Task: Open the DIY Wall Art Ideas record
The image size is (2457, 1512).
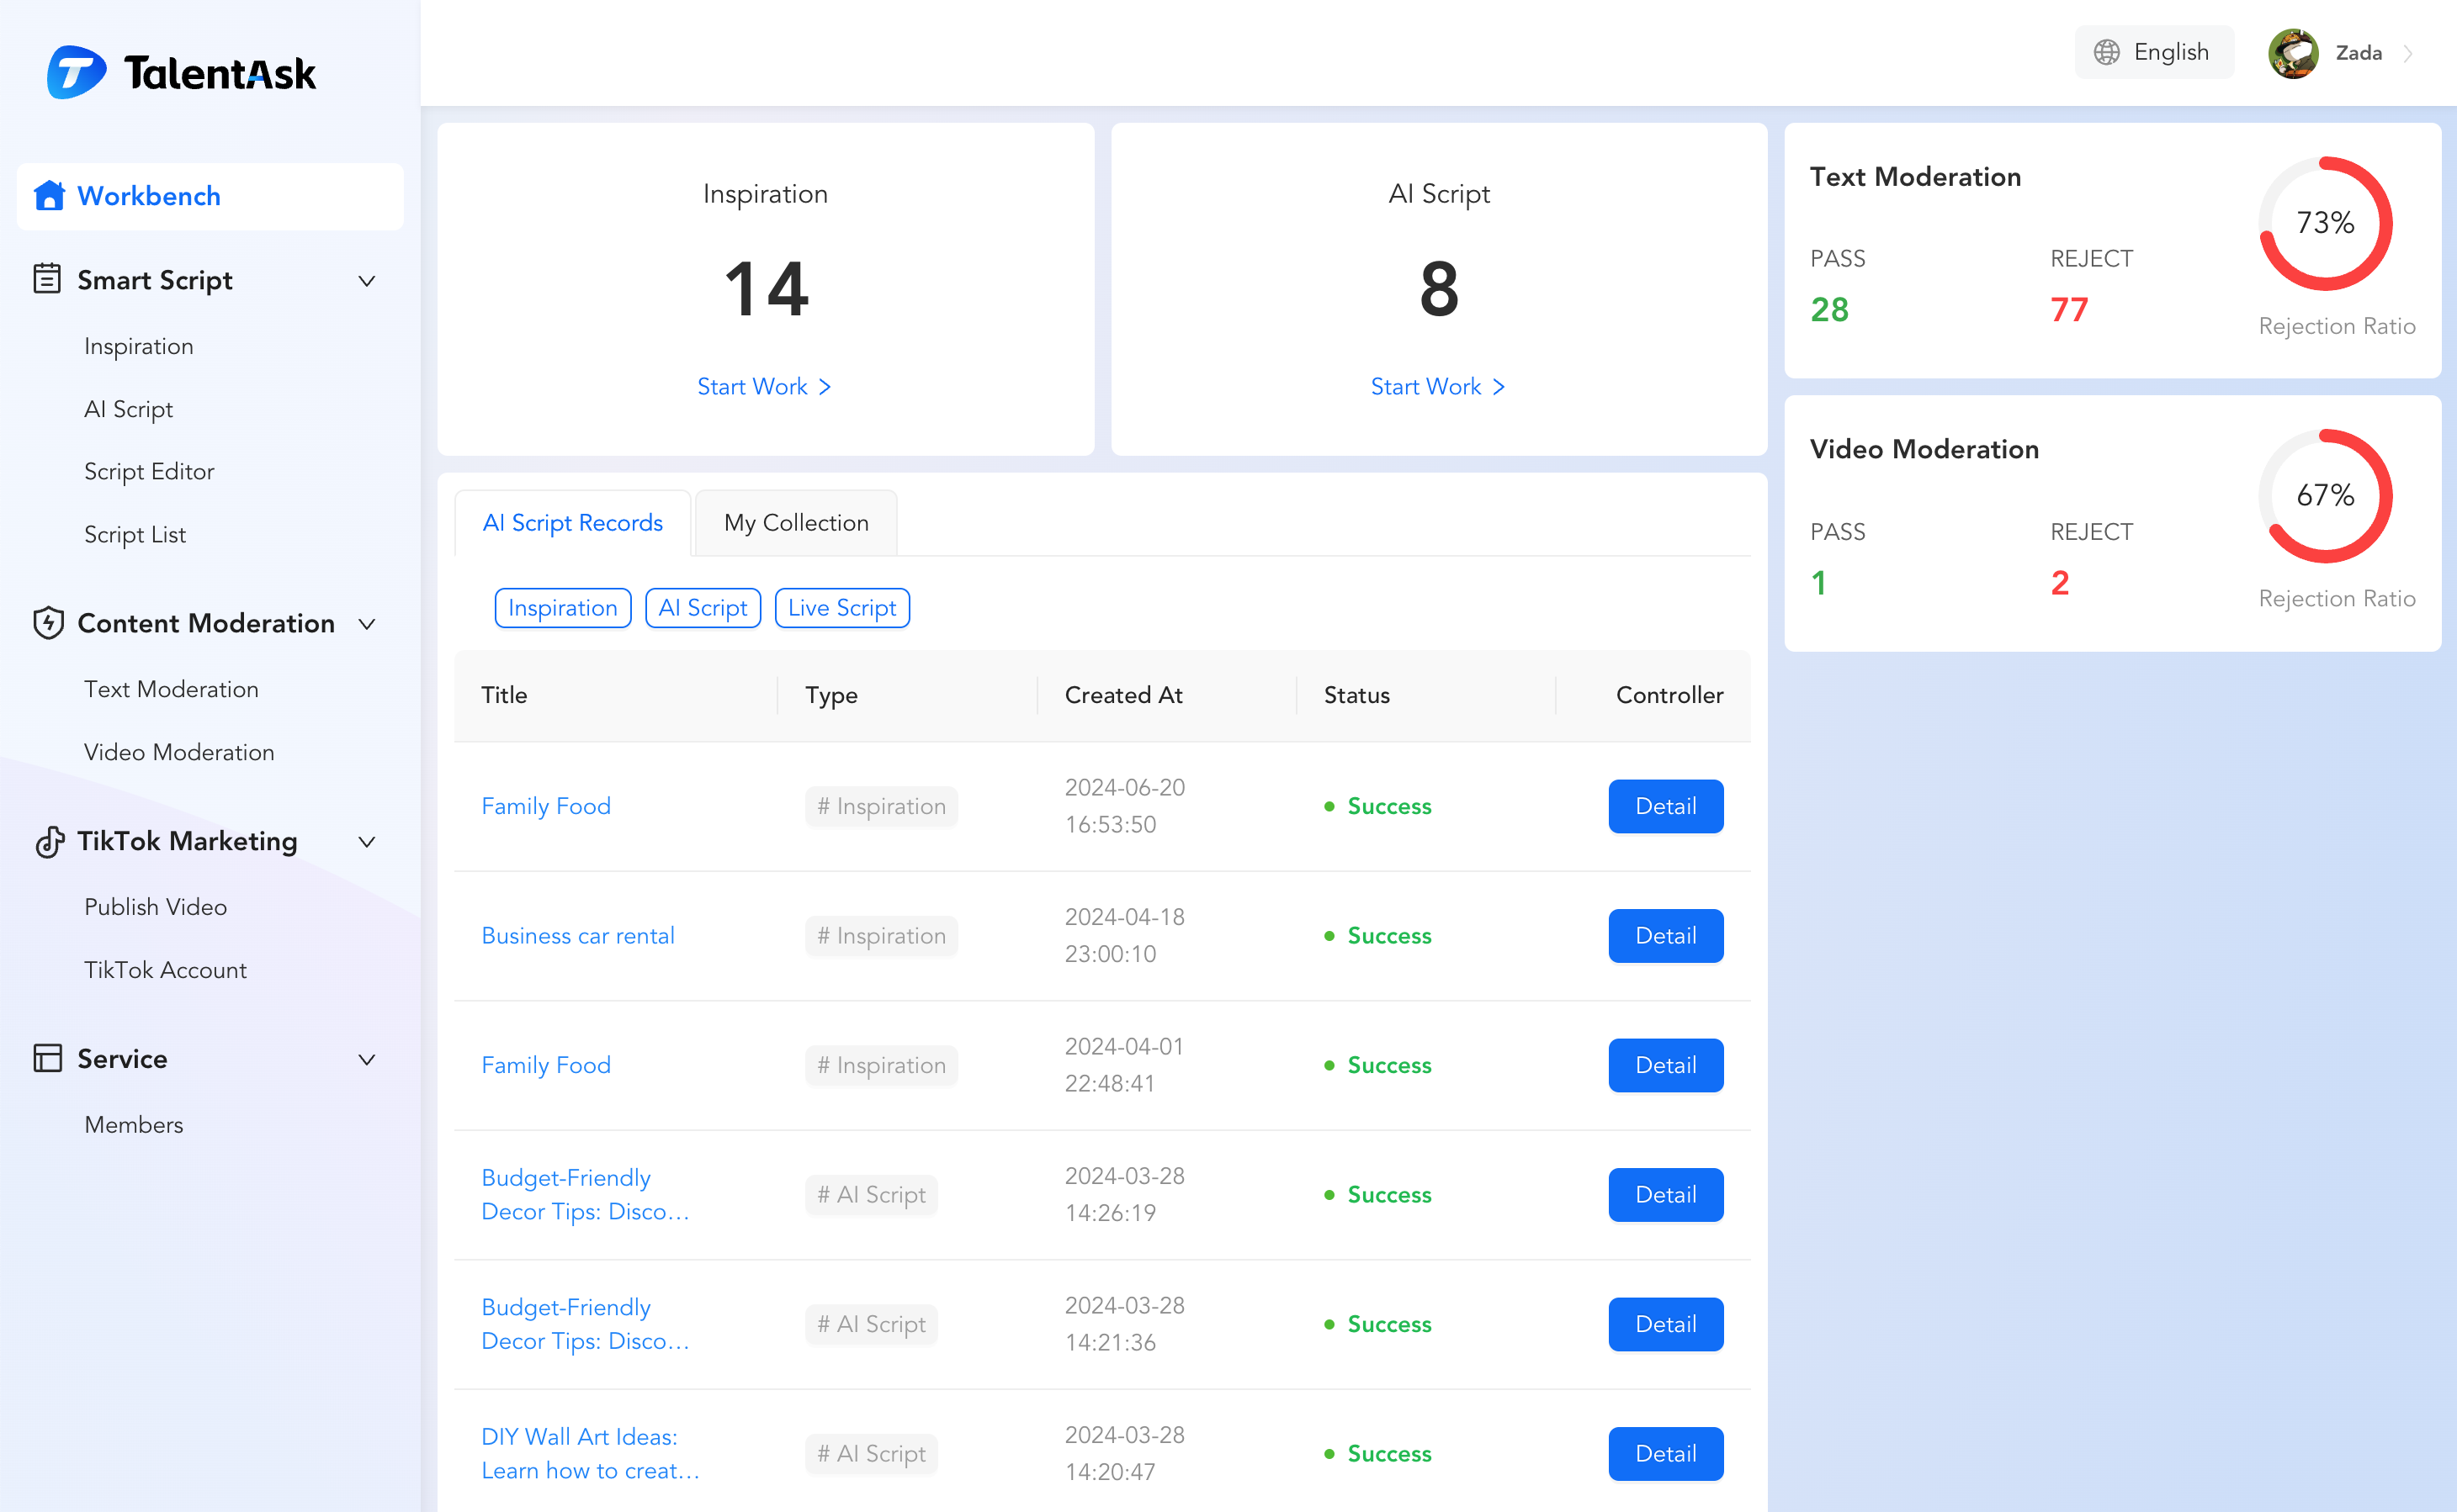Action: (589, 1453)
